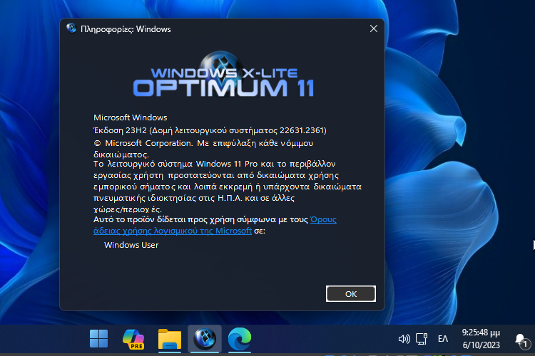Image resolution: width=535 pixels, height=356 pixels.
Task: Click the Microsoft Corporation copyright line
Action: [x=203, y=149]
